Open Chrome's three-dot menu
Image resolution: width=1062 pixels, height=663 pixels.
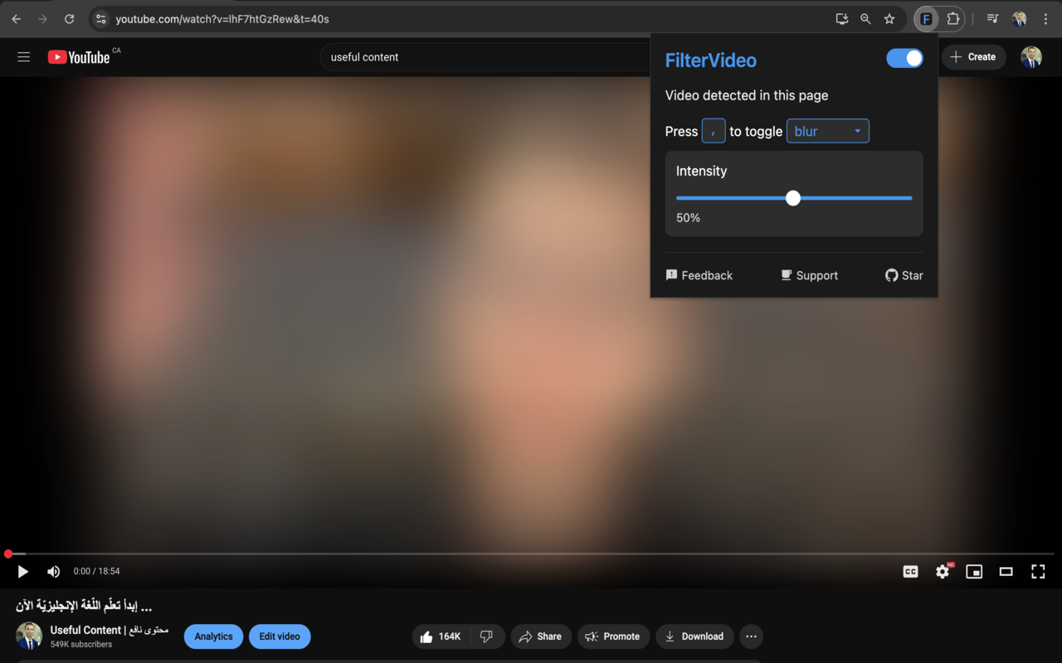pyautogui.click(x=1045, y=18)
